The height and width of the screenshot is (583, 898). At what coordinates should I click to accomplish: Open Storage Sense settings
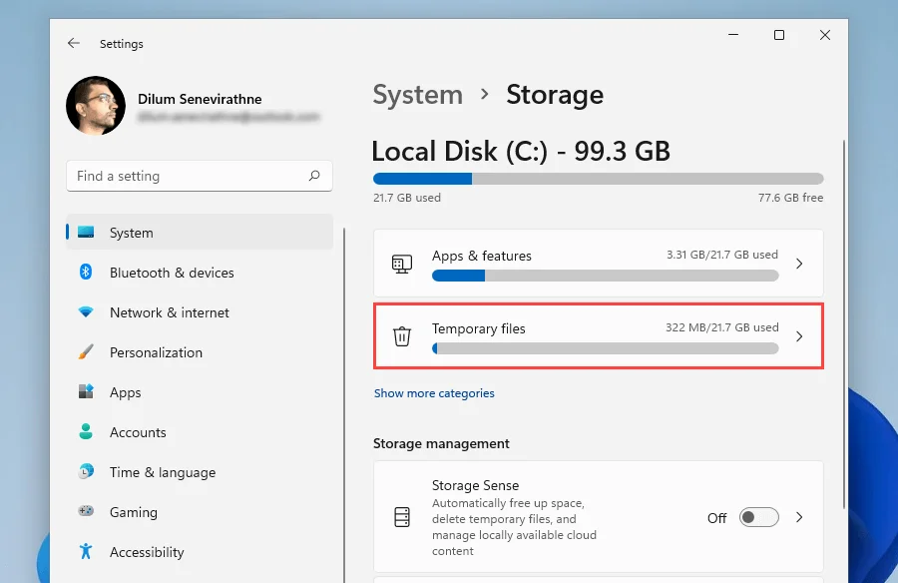tap(598, 516)
